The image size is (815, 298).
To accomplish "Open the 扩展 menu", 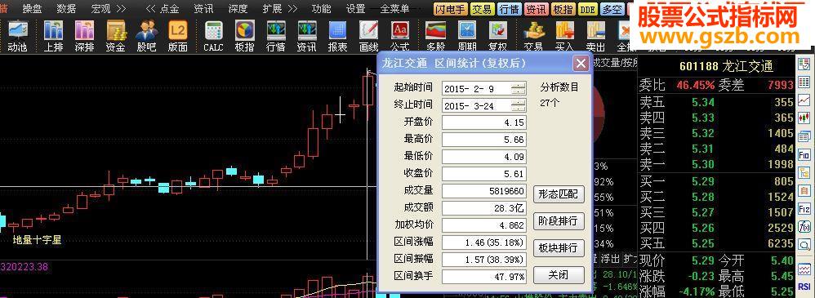I will pyautogui.click(x=273, y=9).
